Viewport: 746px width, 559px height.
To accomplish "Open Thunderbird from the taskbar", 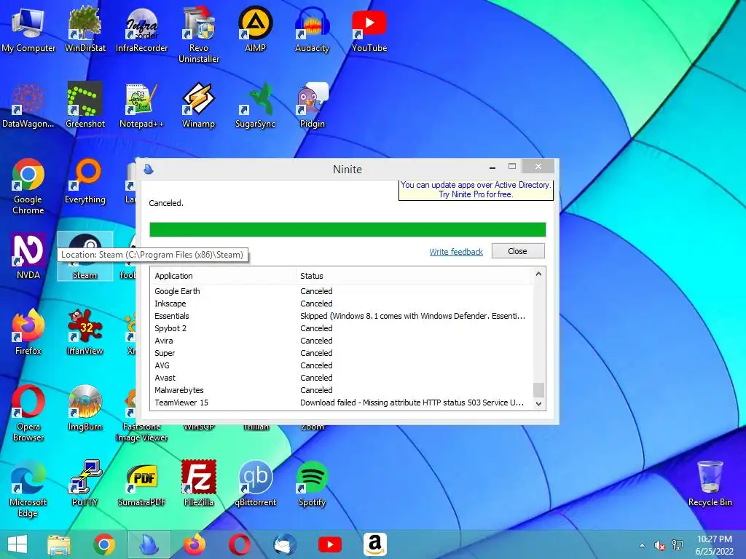I will point(285,544).
